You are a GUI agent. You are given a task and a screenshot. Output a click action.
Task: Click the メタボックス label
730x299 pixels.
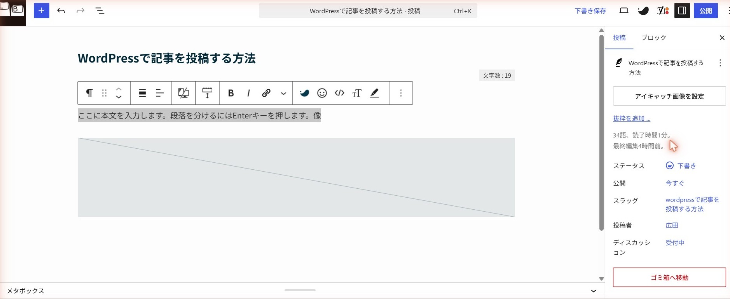(x=26, y=291)
